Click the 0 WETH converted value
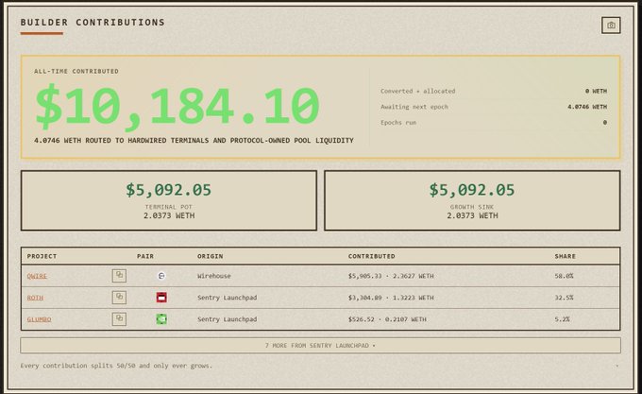Image resolution: width=642 pixels, height=394 pixels. coord(596,92)
